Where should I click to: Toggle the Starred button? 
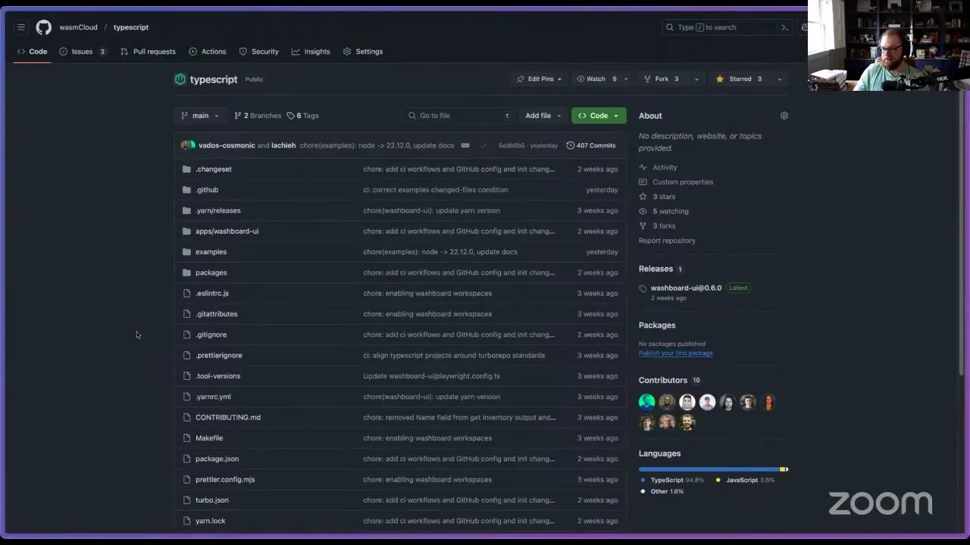tap(739, 79)
